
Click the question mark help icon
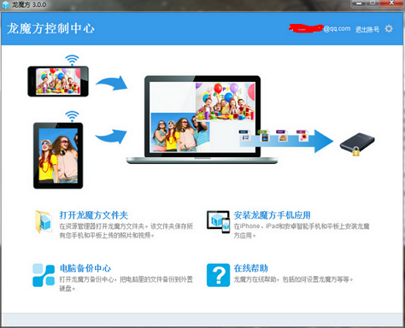[x=218, y=275]
